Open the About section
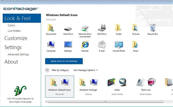The width and height of the screenshot is (173, 107). 11,62
